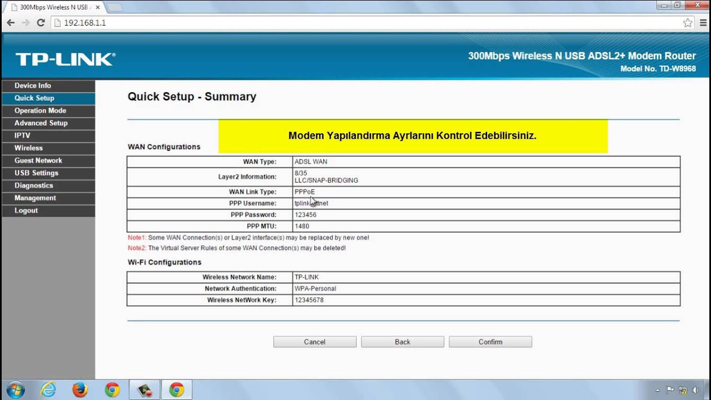The image size is (711, 400).
Task: Click the Layer2 value LLC/SNAP-BRIDGING
Action: click(326, 181)
